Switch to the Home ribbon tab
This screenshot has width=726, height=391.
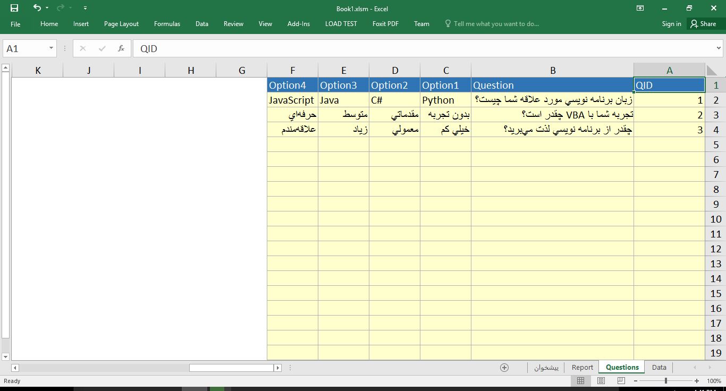click(x=49, y=24)
